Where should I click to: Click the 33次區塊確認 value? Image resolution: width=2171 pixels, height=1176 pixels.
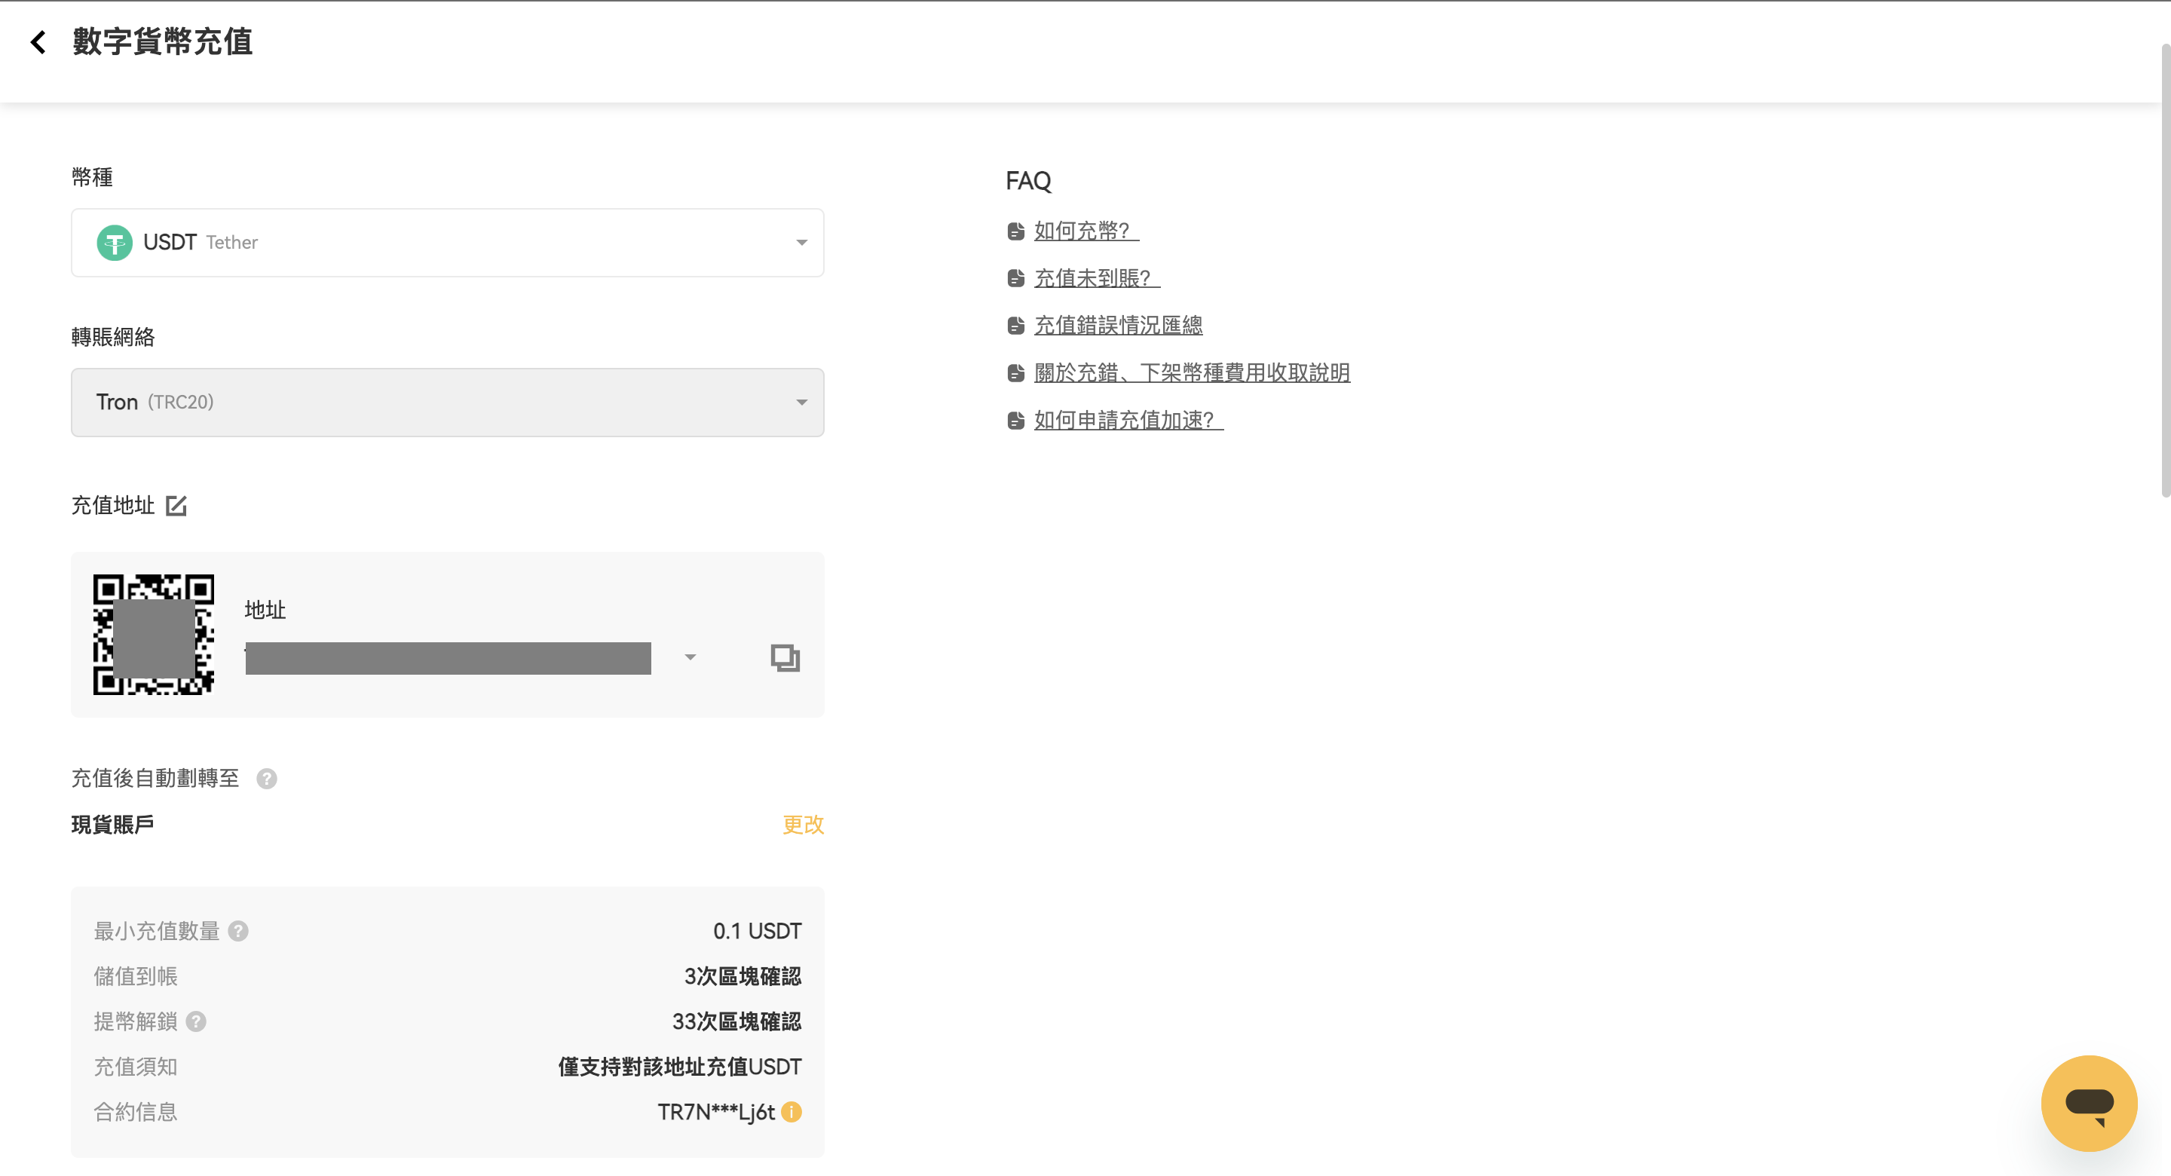coord(736,1021)
